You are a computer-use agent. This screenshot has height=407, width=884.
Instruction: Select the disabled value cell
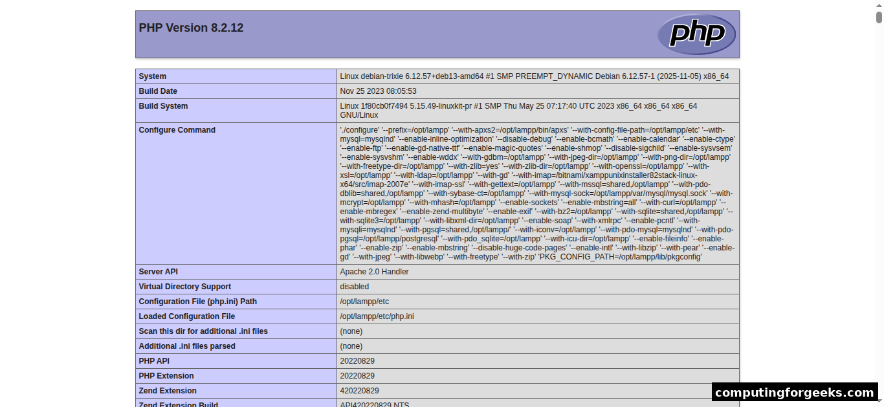point(354,286)
